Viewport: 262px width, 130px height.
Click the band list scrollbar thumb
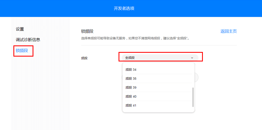pyautogui.click(x=193, y=97)
